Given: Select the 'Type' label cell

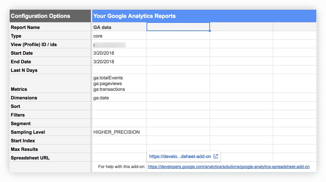Looking at the screenshot, I should click(50, 36).
